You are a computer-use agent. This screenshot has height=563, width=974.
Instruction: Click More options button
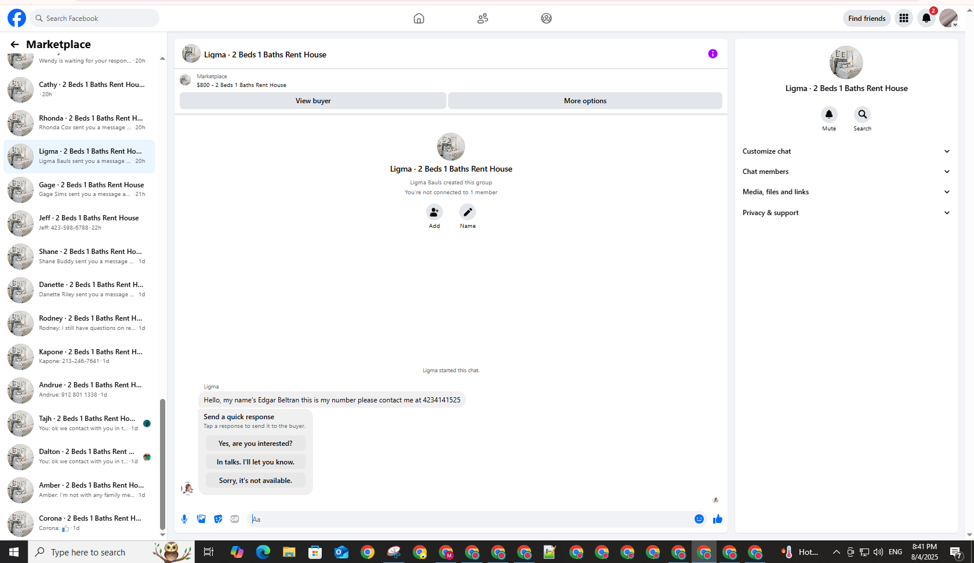tap(585, 101)
